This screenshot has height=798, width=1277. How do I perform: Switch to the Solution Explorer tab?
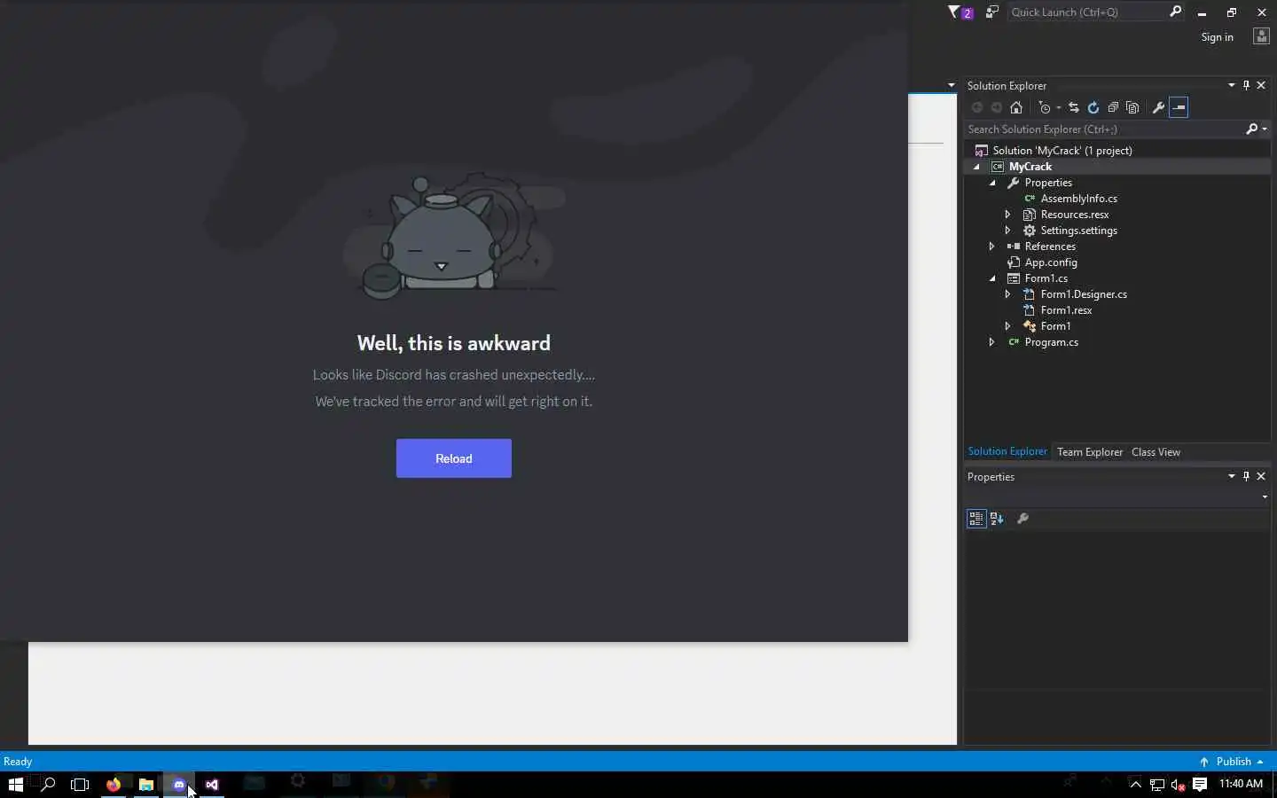click(x=1007, y=451)
